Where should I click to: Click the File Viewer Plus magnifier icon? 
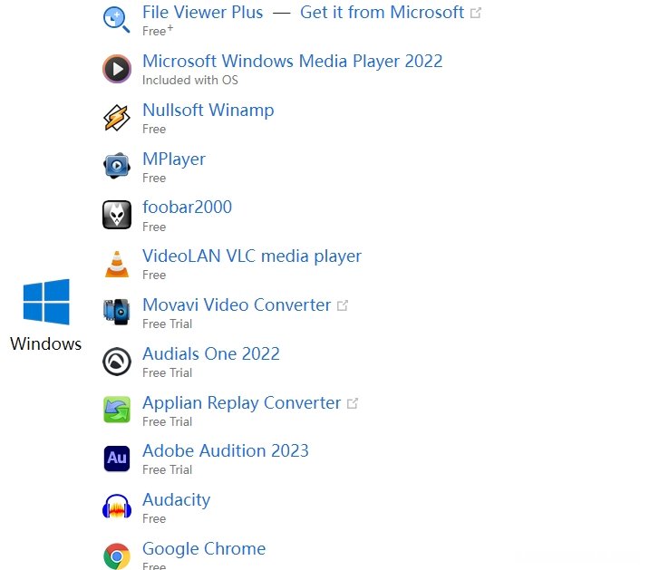116,19
